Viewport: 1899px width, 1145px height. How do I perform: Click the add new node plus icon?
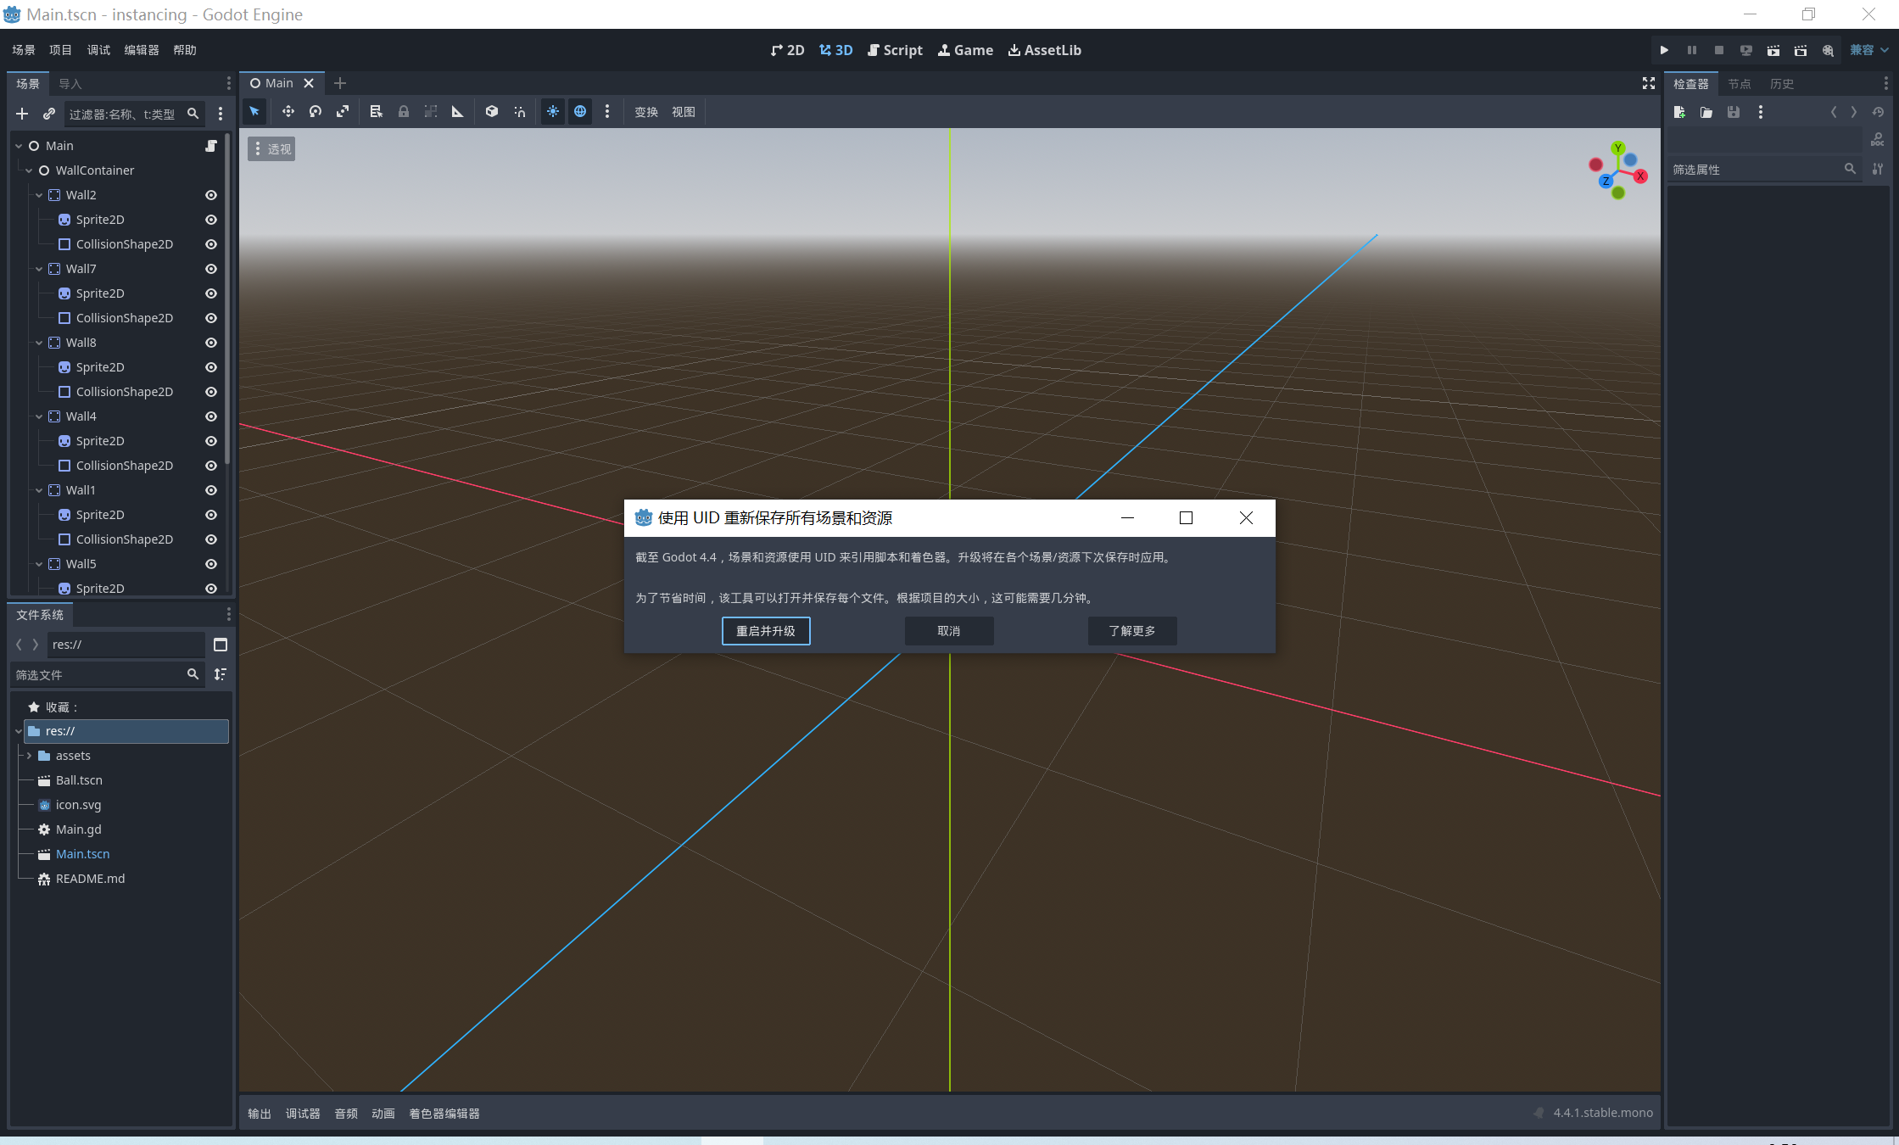coord(22,114)
